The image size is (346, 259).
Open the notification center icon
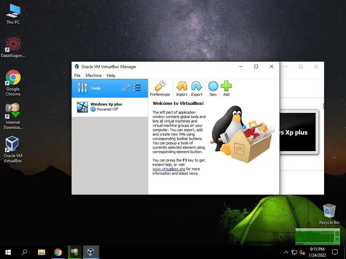tap(335, 252)
